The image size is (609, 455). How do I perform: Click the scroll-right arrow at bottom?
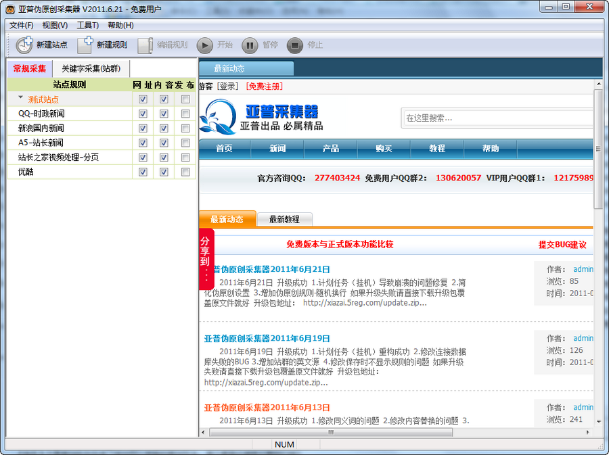pyautogui.click(x=587, y=432)
